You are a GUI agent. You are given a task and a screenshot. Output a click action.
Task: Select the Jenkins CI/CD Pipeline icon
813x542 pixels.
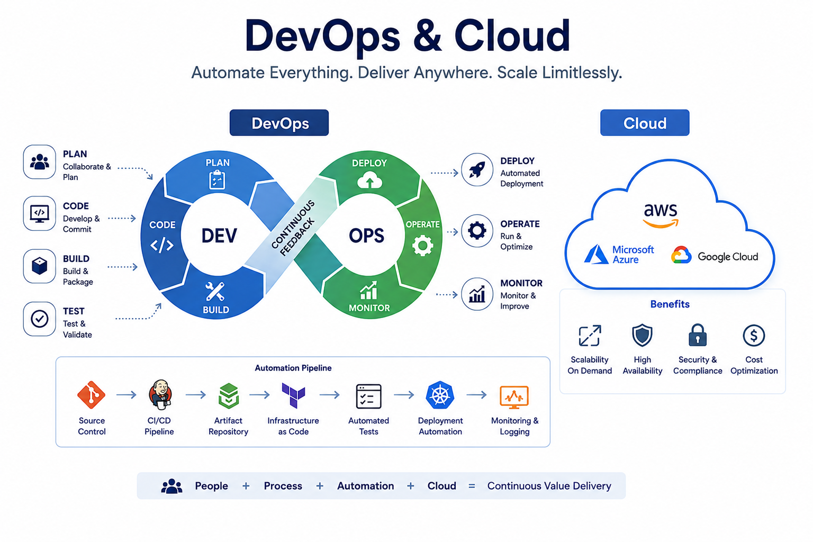160,395
